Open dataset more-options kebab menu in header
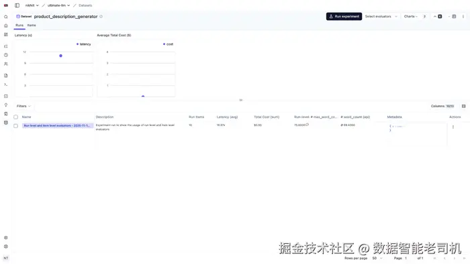Screen dimensions: 470x264 (x=463, y=17)
